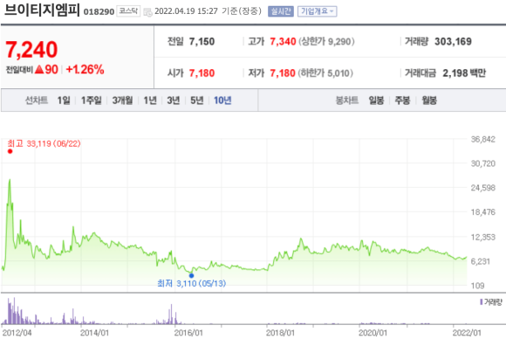Switch to 주봉 candlestick chart
The image size is (506, 346).
[402, 100]
